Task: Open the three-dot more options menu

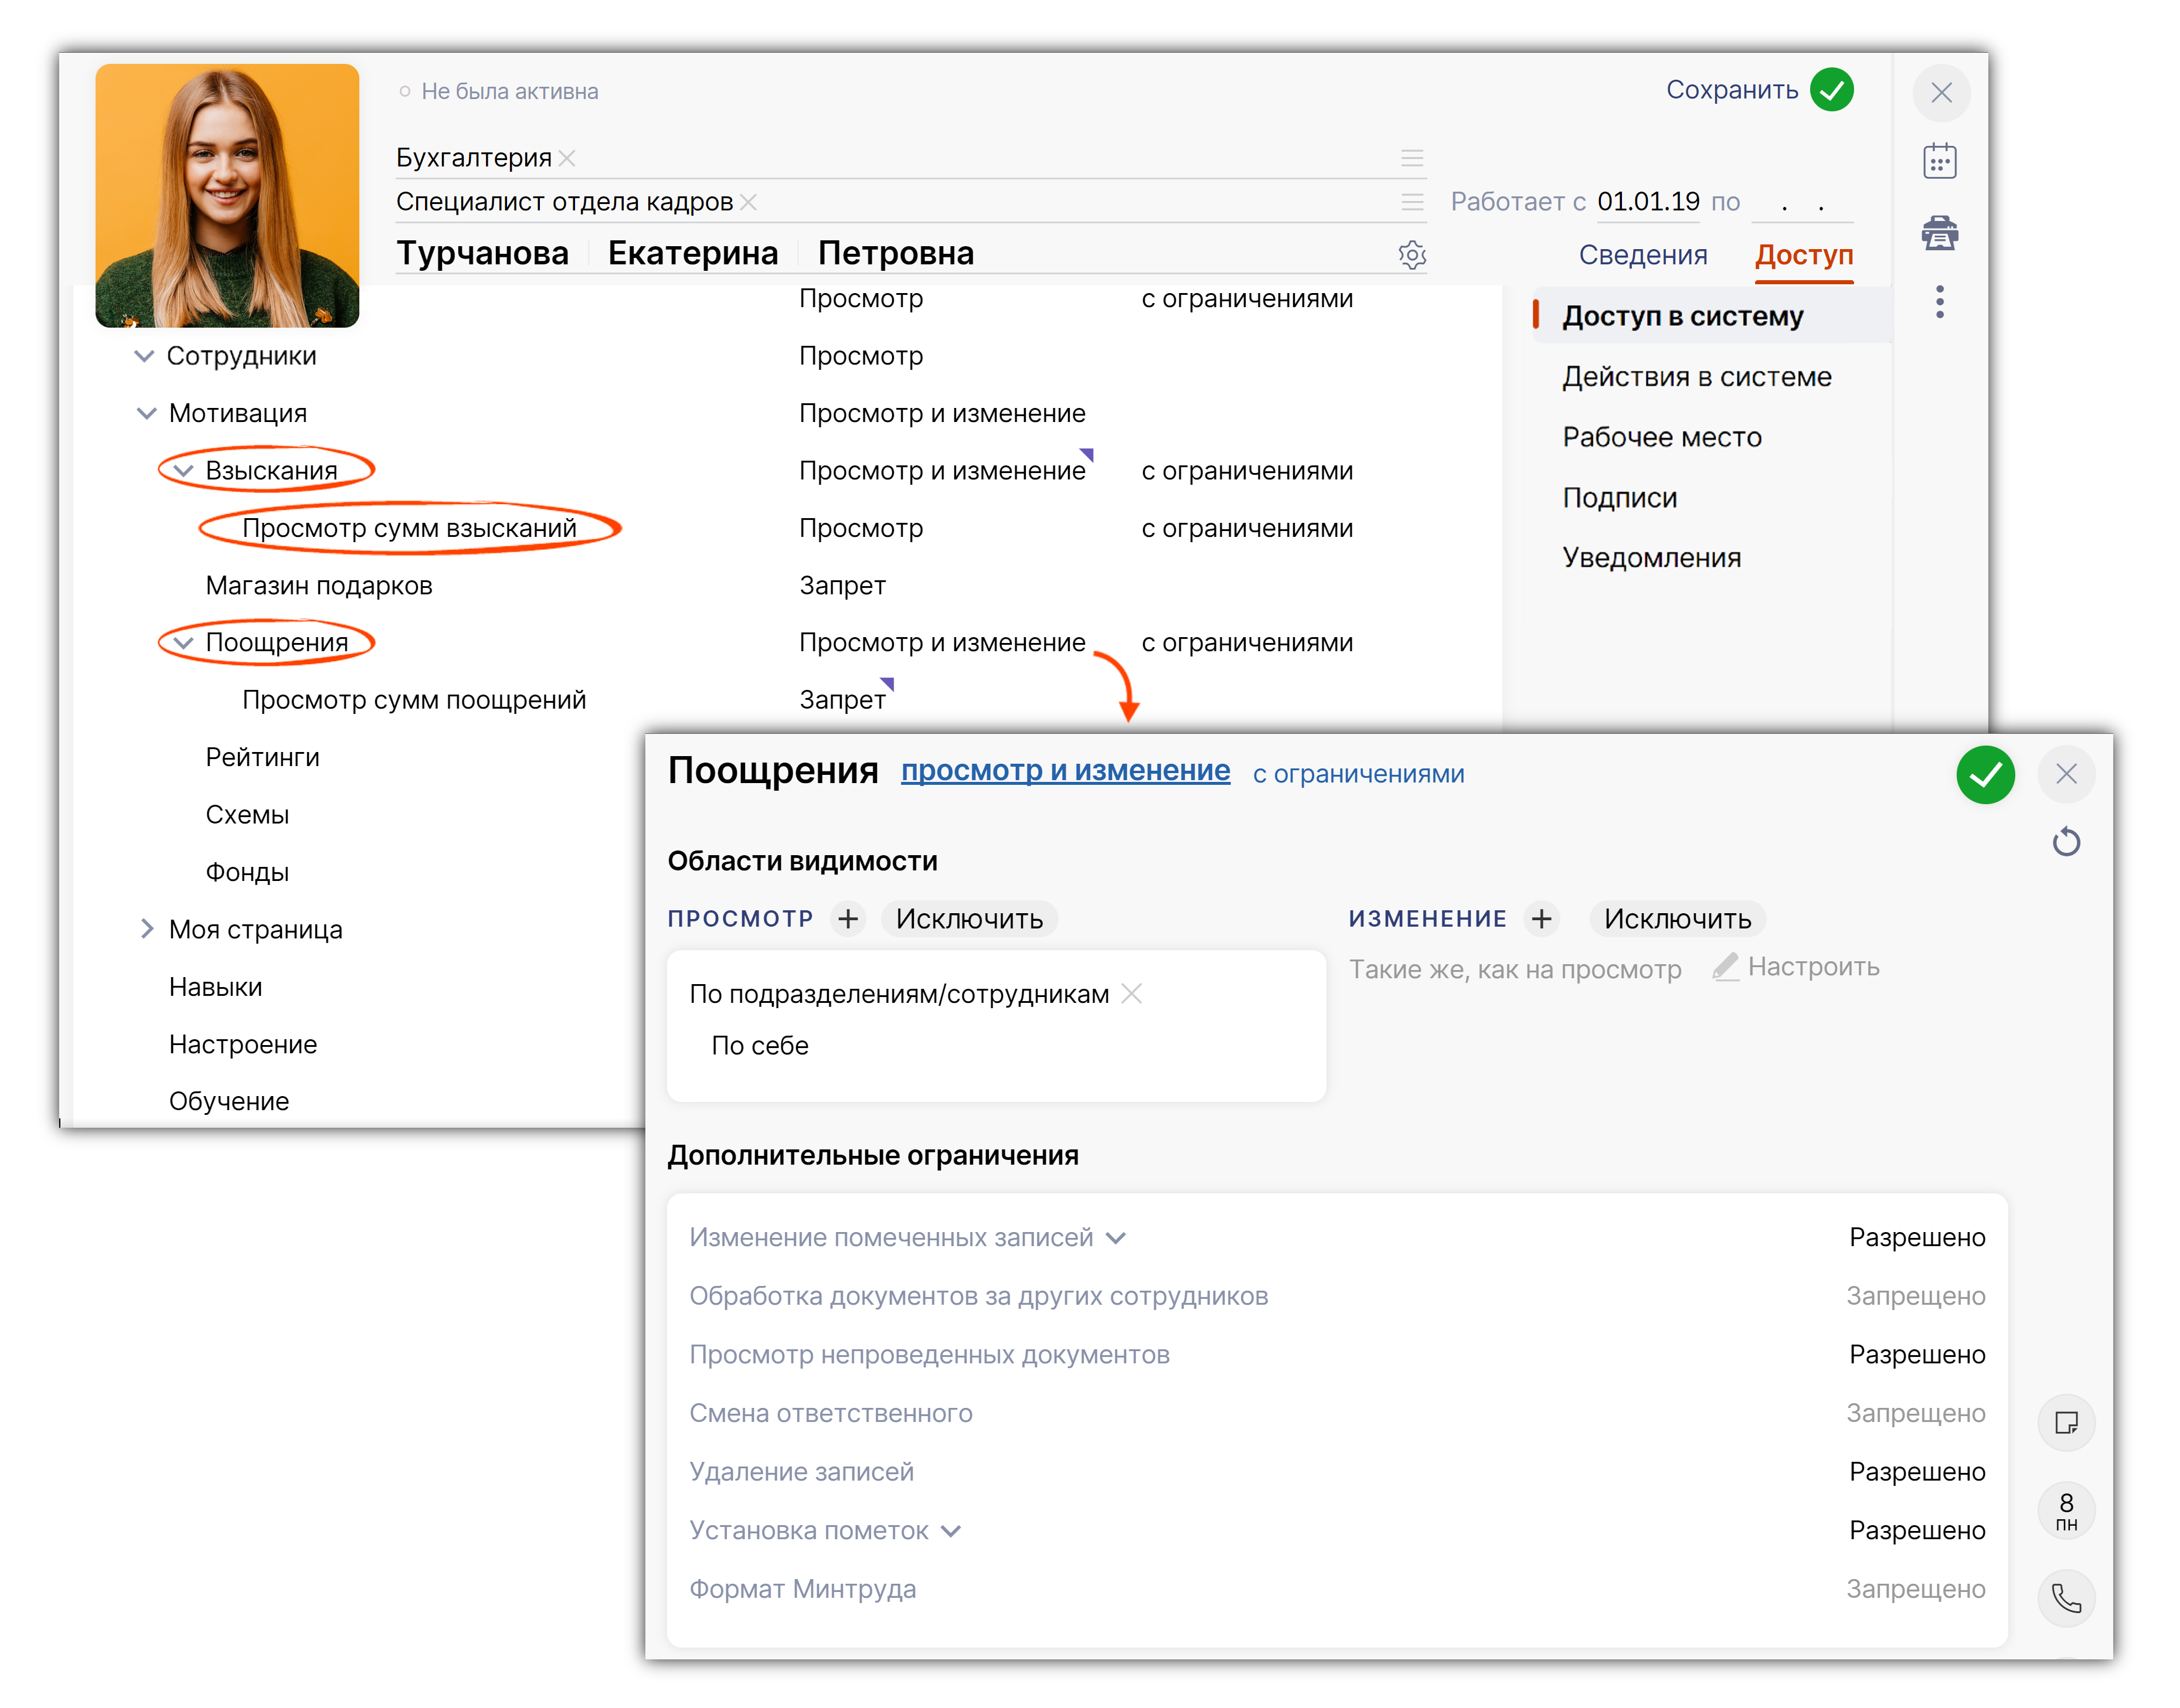Action: click(1939, 302)
